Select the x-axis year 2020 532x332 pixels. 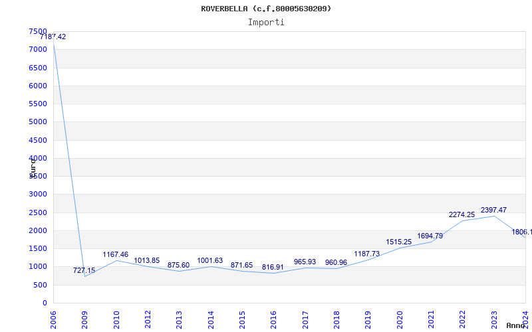[x=400, y=320]
